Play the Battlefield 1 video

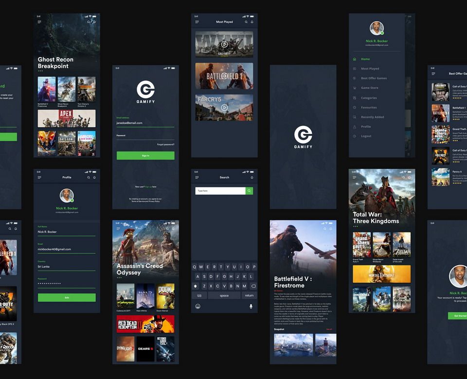click(224, 76)
